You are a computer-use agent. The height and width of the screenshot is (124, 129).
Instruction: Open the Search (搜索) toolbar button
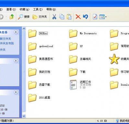pos(24,17)
